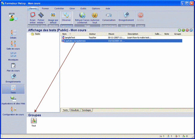Click the blue icon beside delete icon

pos(191,30)
